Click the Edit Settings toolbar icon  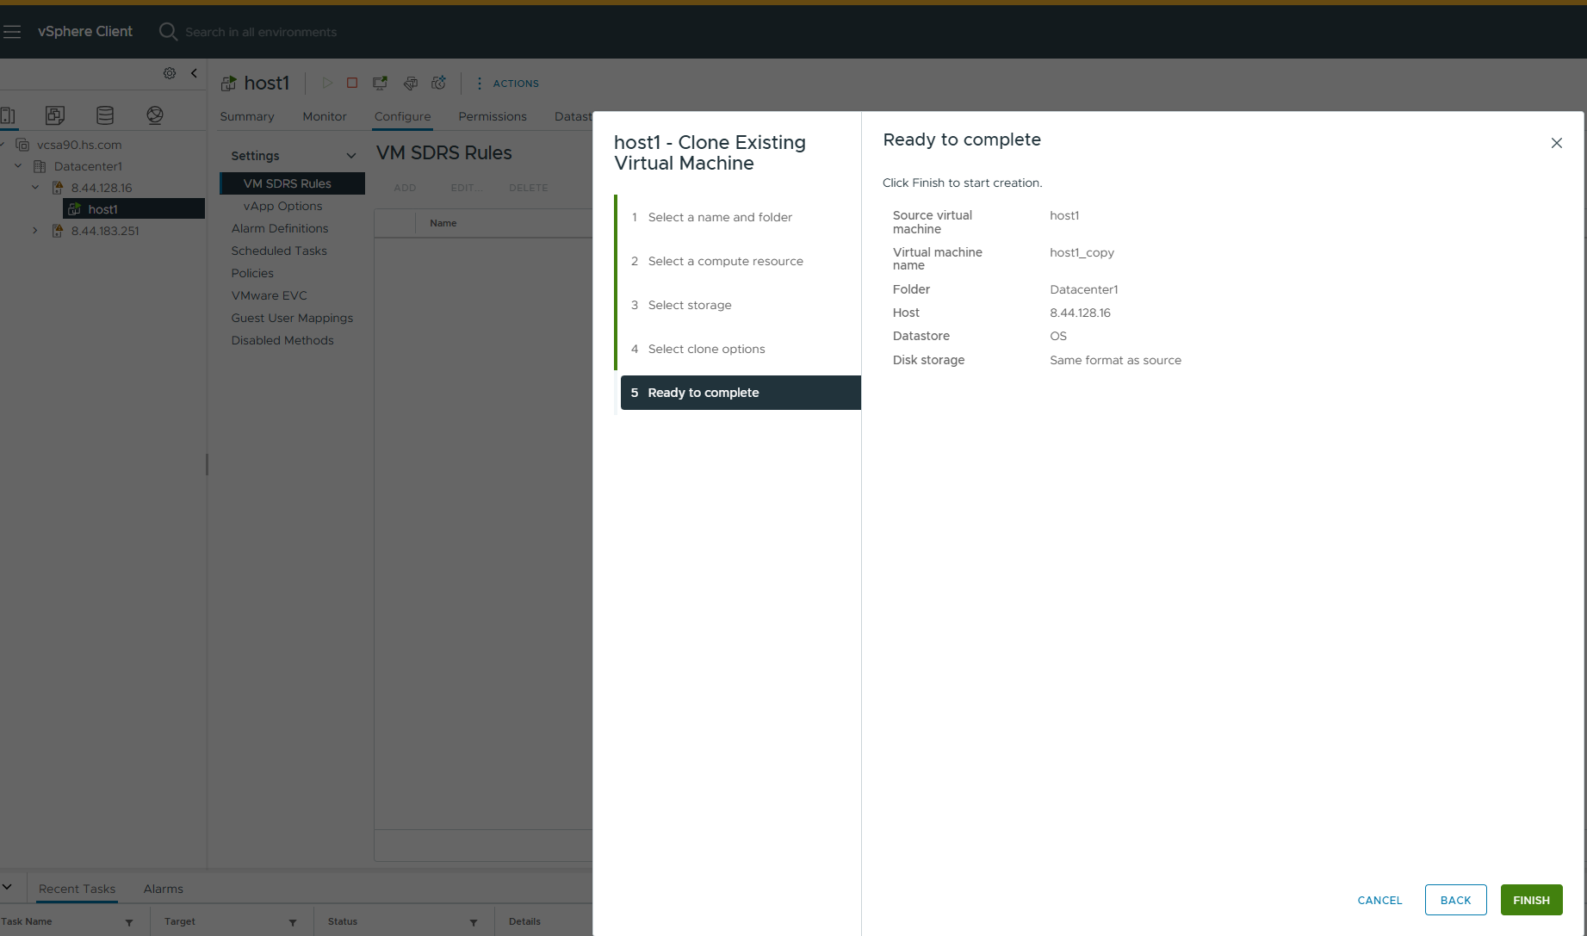click(x=411, y=83)
